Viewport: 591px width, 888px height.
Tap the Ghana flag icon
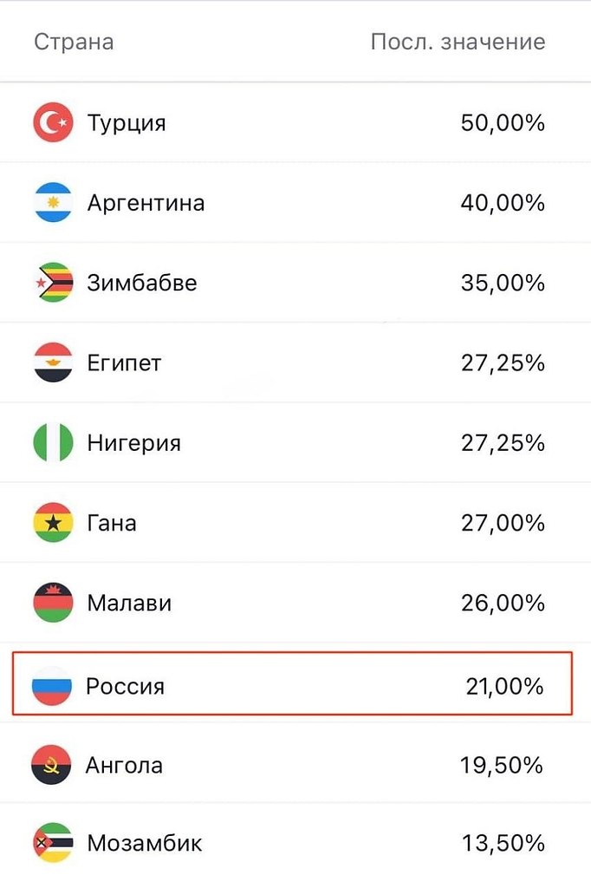[53, 522]
